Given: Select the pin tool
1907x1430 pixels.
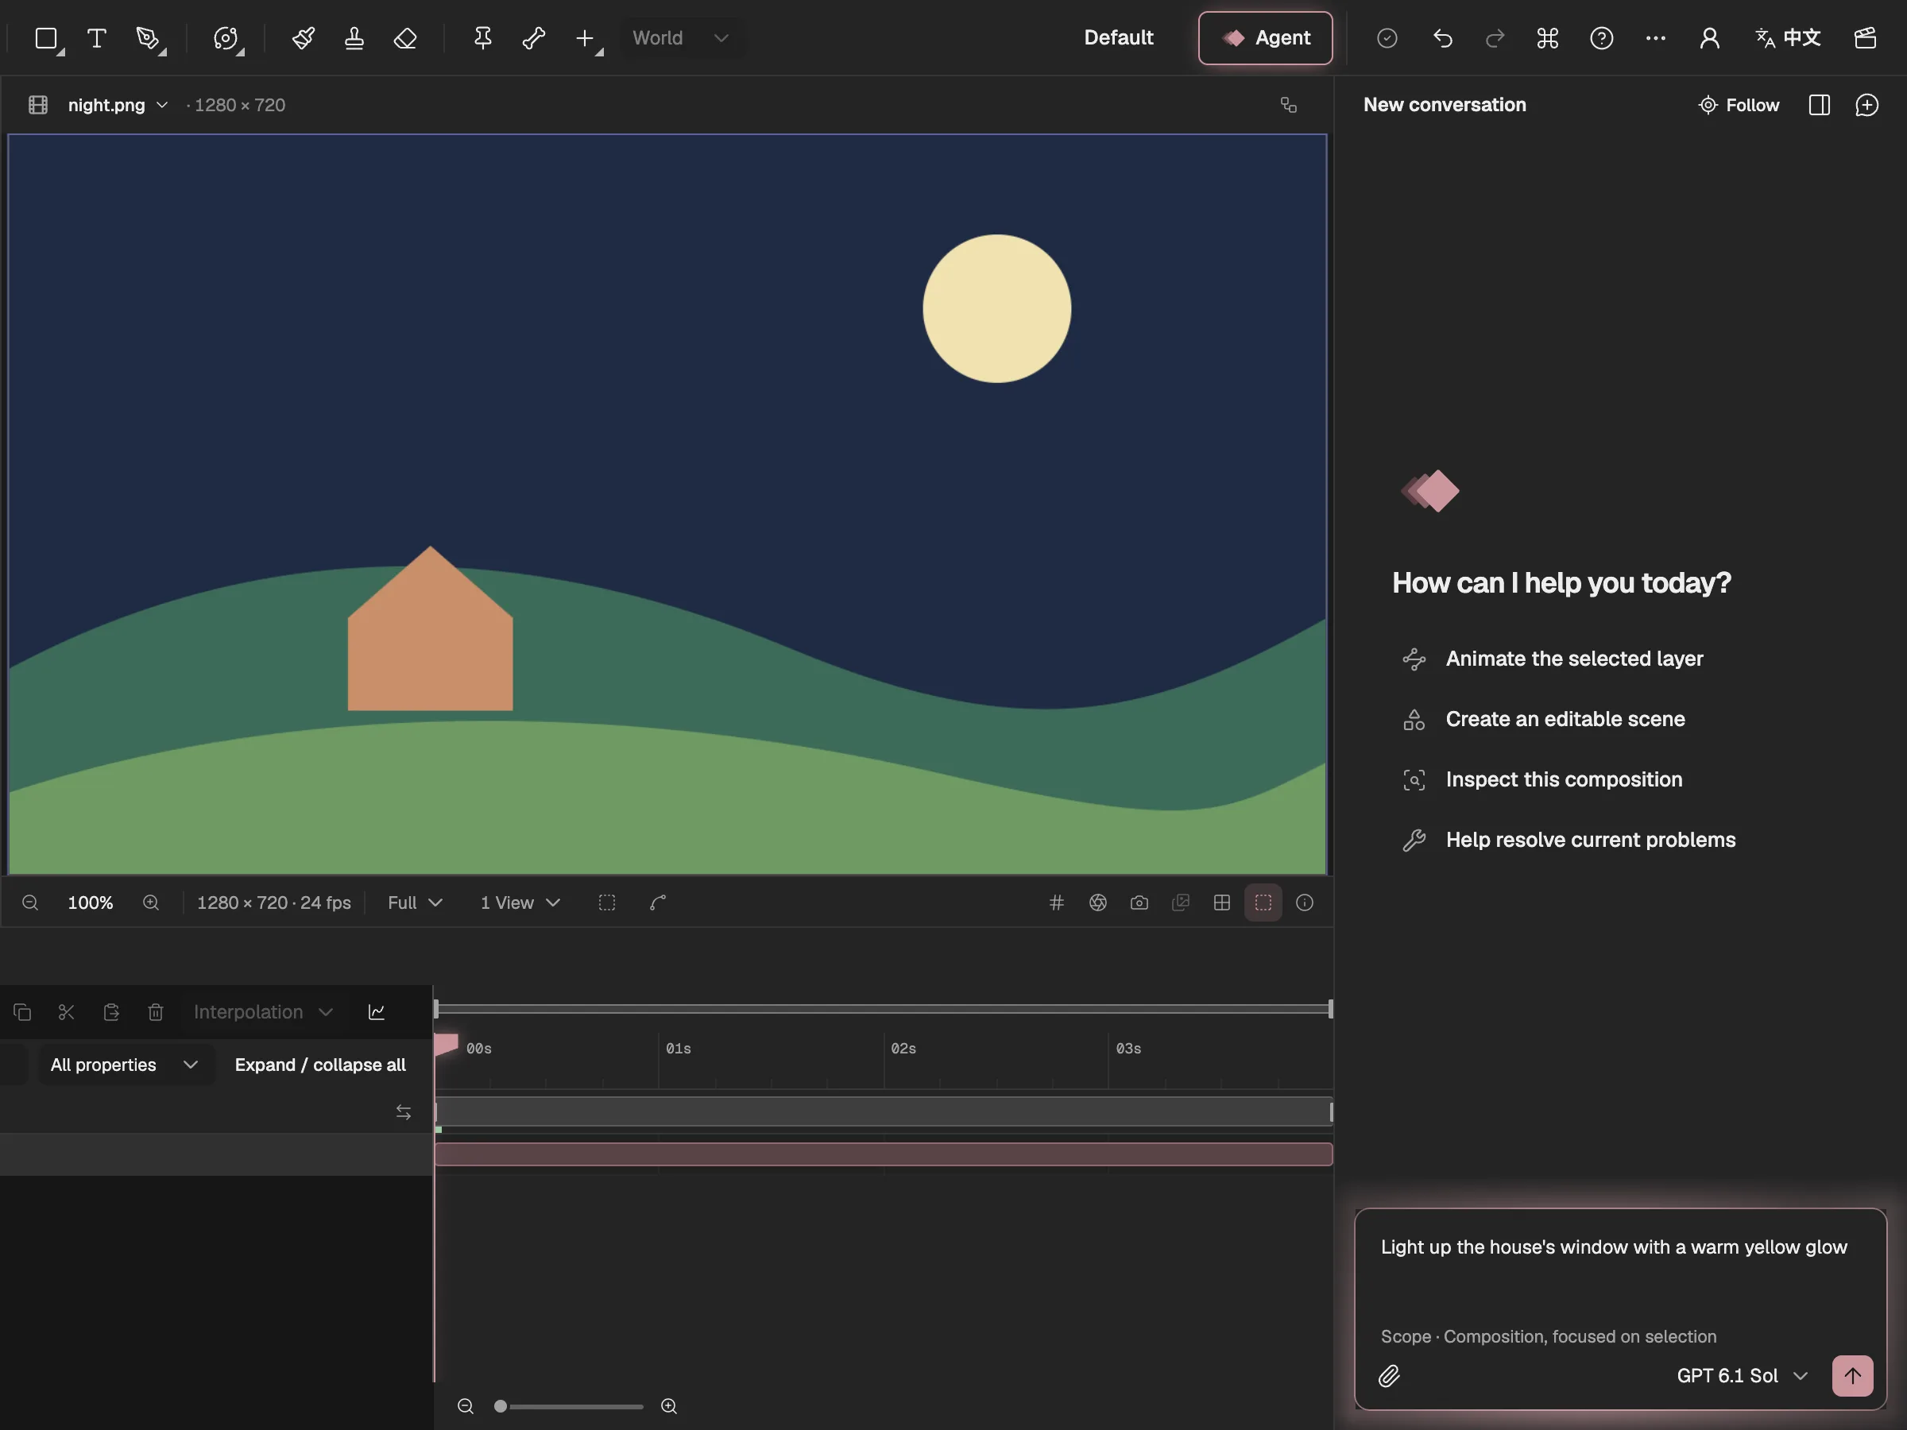Looking at the screenshot, I should coord(483,38).
